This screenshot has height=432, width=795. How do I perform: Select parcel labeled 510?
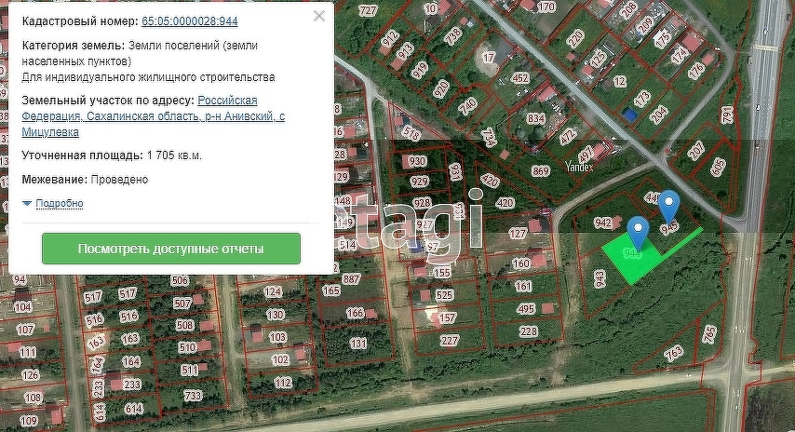tap(187, 347)
